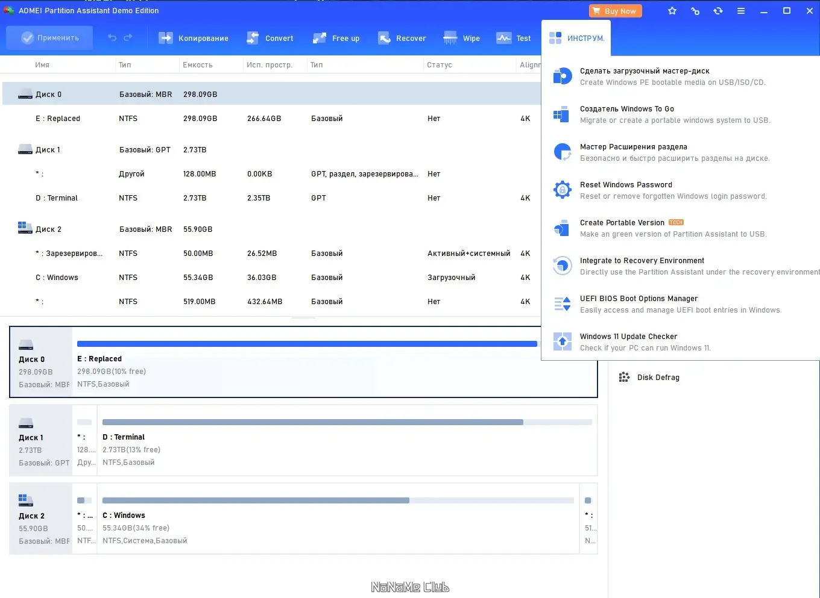Sort by the Исп. простр. column header
820x598 pixels.
pyautogui.click(x=270, y=65)
